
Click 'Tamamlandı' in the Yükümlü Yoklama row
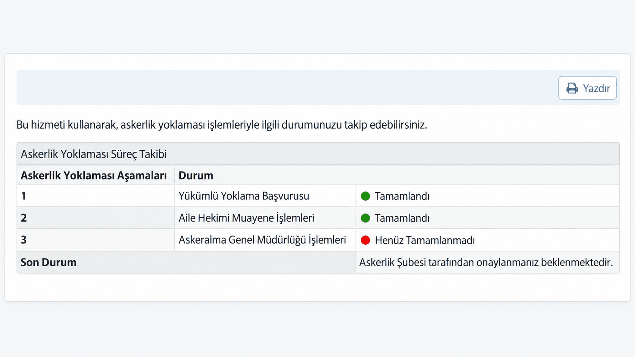tap(402, 196)
